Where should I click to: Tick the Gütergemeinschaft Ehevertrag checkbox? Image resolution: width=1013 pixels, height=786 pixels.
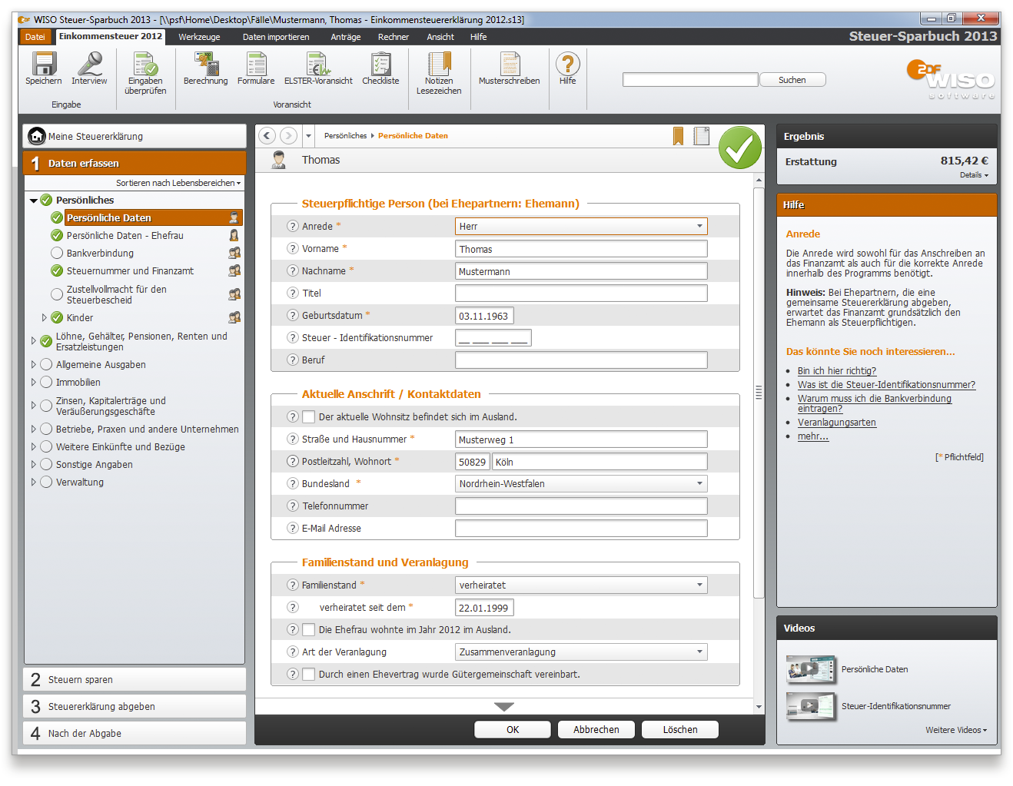309,675
